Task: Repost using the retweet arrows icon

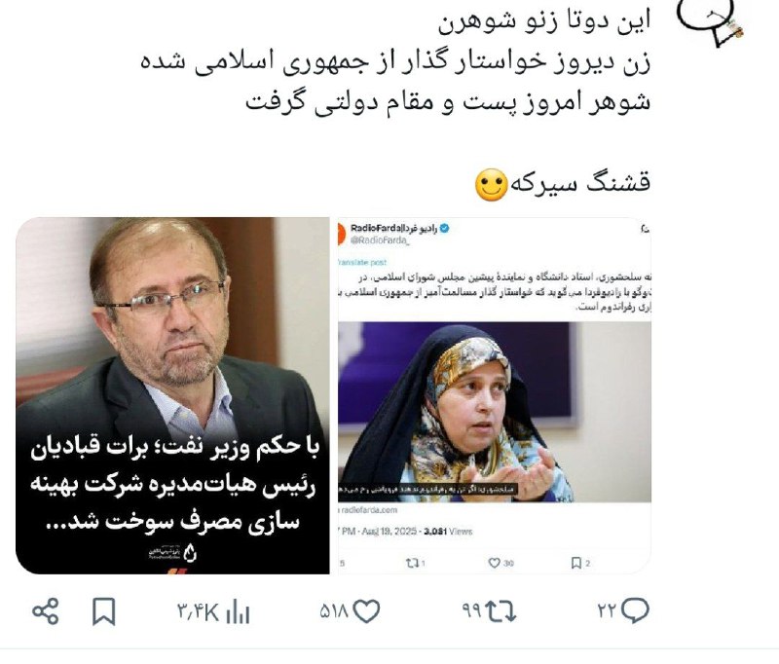Action: click(x=501, y=610)
